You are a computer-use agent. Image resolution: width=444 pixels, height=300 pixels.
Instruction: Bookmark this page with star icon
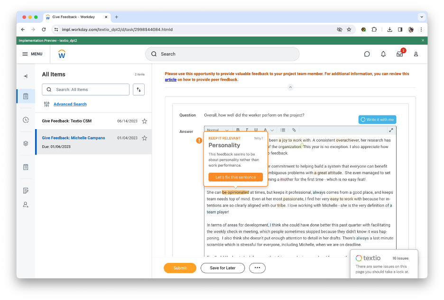pyautogui.click(x=349, y=29)
